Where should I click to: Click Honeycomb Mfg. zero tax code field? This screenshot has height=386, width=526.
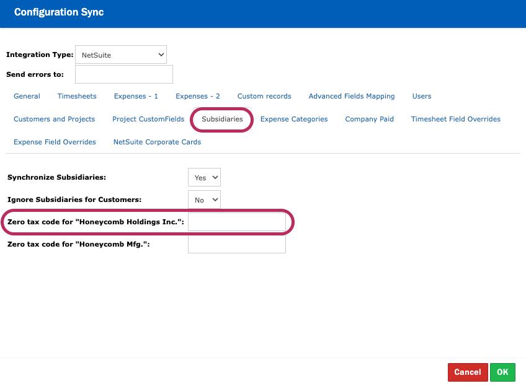[236, 244]
